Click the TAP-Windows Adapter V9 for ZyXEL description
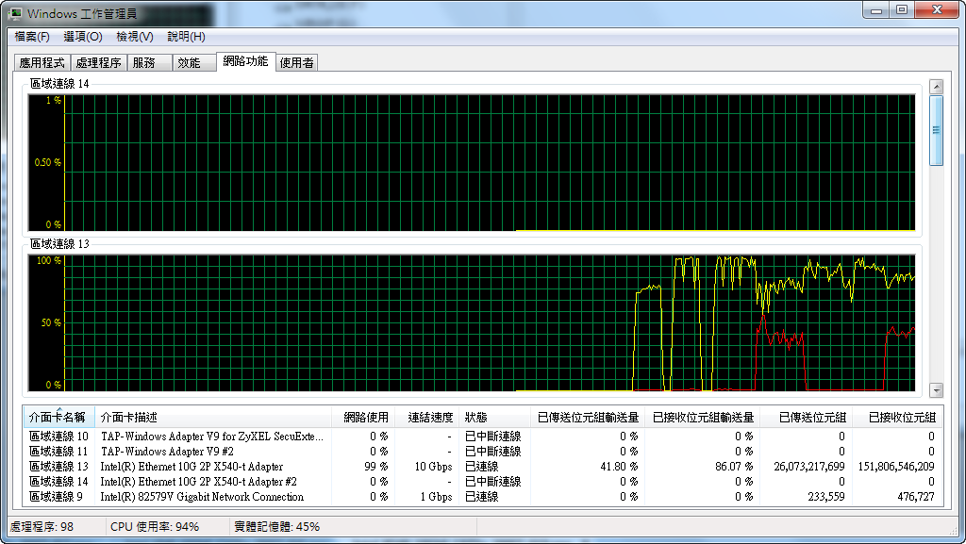The width and height of the screenshot is (966, 544). point(212,437)
